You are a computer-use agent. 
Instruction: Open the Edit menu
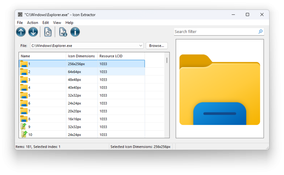[x=45, y=23]
